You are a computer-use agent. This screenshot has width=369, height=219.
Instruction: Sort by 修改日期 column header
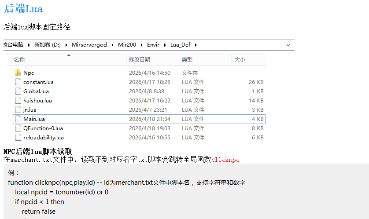(x=152, y=60)
